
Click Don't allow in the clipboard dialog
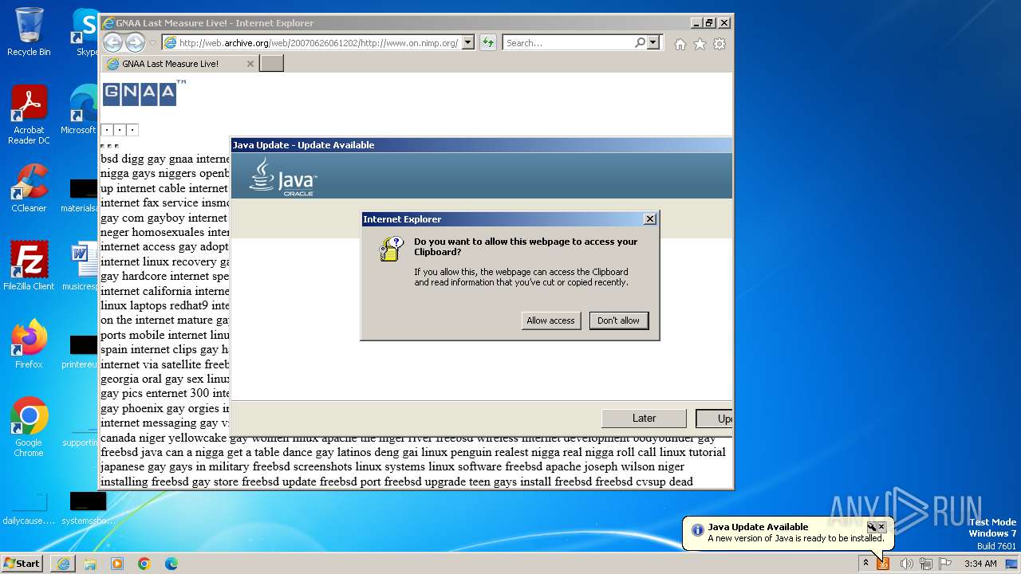pos(619,320)
